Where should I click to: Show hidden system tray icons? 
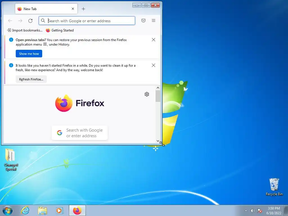246,211
